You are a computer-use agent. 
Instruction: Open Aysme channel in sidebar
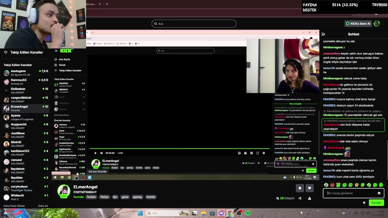click(26, 117)
